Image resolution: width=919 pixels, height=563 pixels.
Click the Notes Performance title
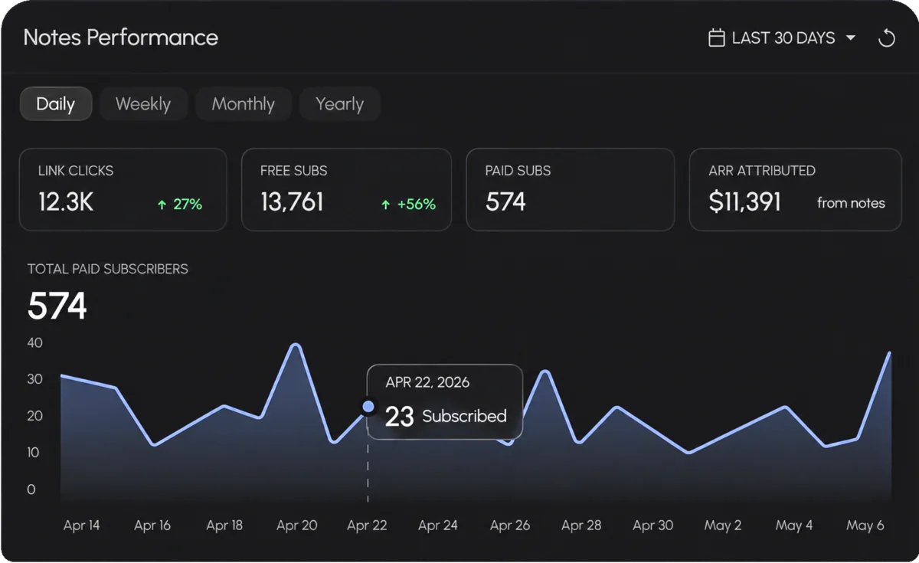click(x=121, y=38)
